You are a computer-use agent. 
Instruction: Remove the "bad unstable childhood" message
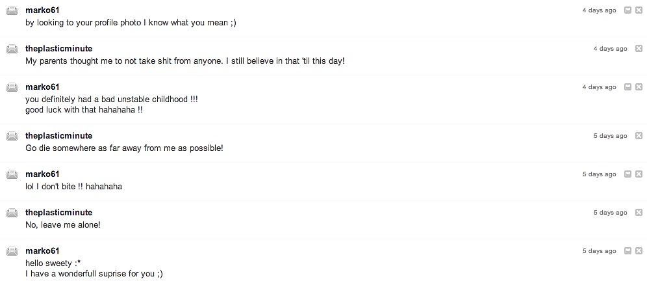pyautogui.click(x=639, y=87)
